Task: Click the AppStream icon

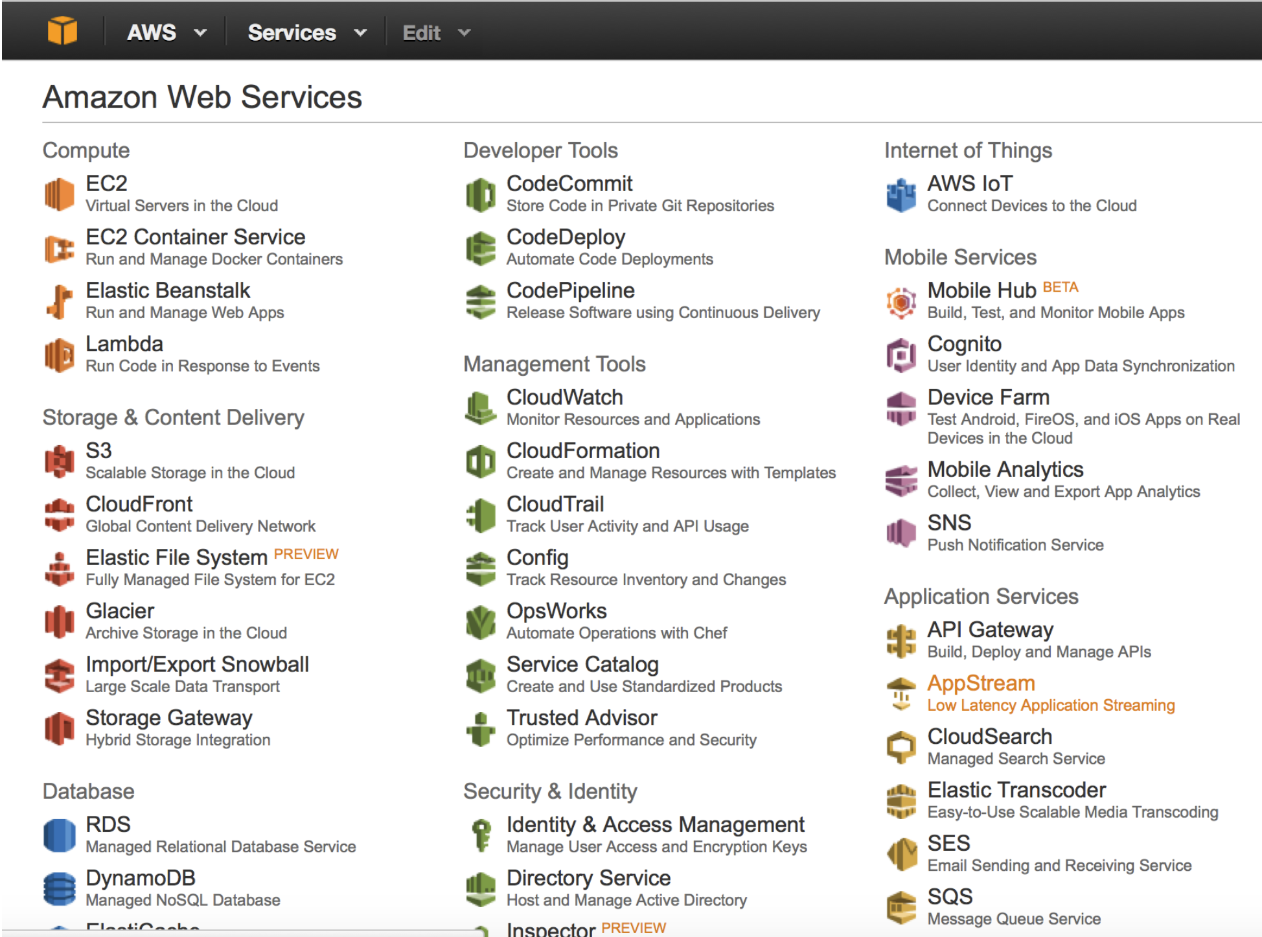Action: click(901, 694)
